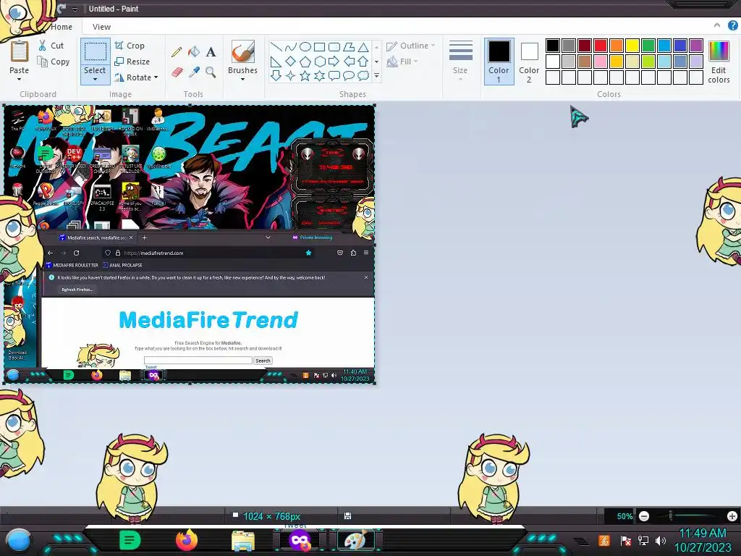Choose the Hexagon shape
The width and height of the screenshot is (741, 556).
coord(319,62)
